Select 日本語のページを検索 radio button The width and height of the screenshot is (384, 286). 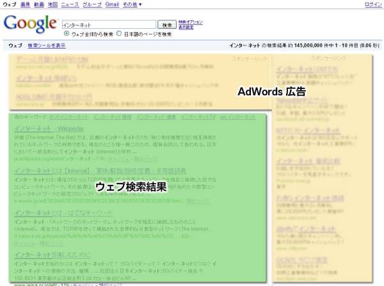(x=119, y=33)
